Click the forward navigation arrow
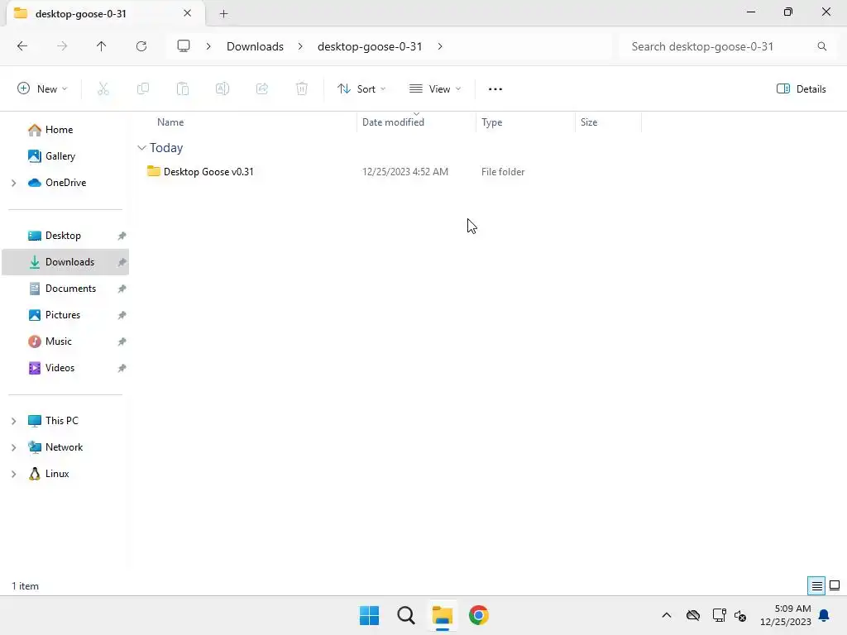This screenshot has width=847, height=635. [62, 46]
